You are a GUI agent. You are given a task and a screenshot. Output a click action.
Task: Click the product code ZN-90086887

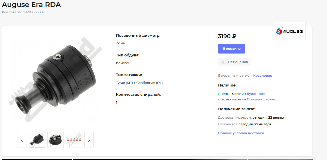(33, 12)
